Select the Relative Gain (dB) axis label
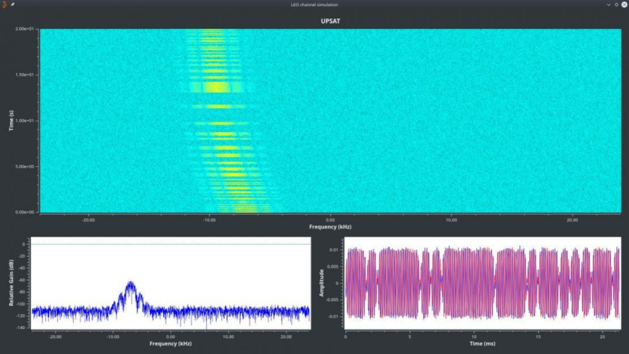 click(x=12, y=283)
